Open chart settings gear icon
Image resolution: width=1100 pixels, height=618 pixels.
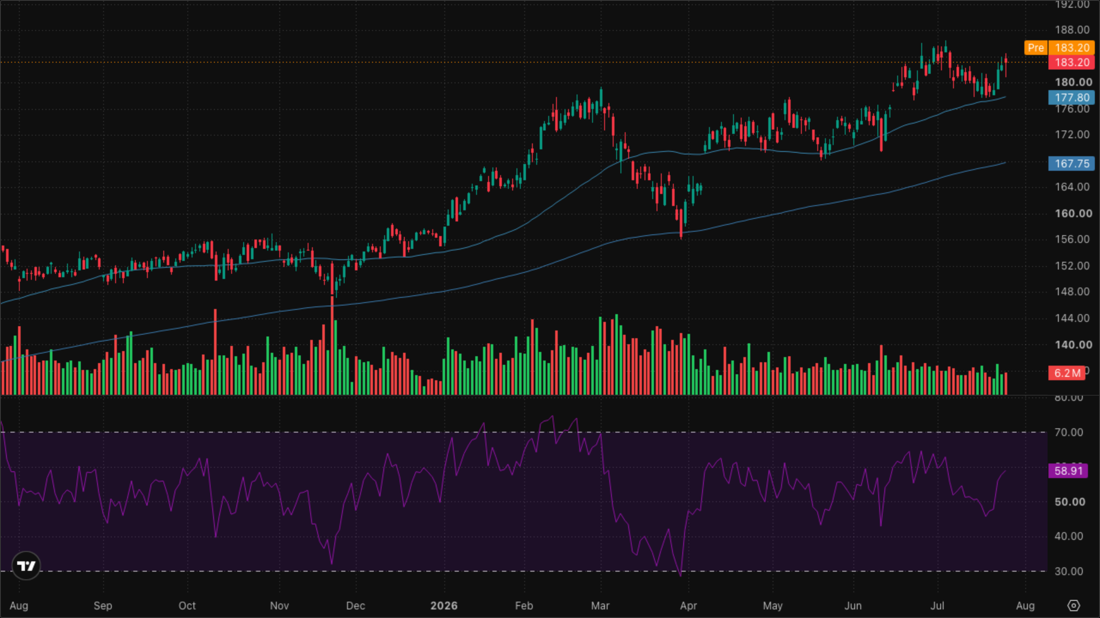click(x=1073, y=606)
